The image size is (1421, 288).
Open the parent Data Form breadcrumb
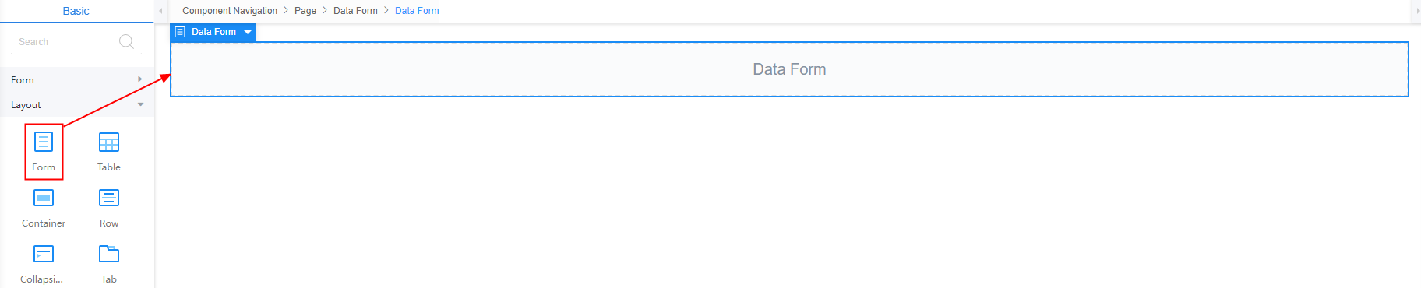[x=355, y=11]
